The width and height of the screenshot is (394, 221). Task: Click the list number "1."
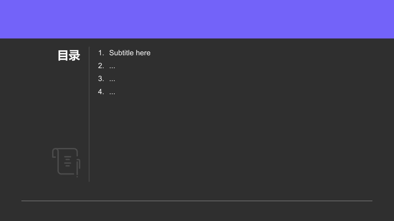pos(101,53)
